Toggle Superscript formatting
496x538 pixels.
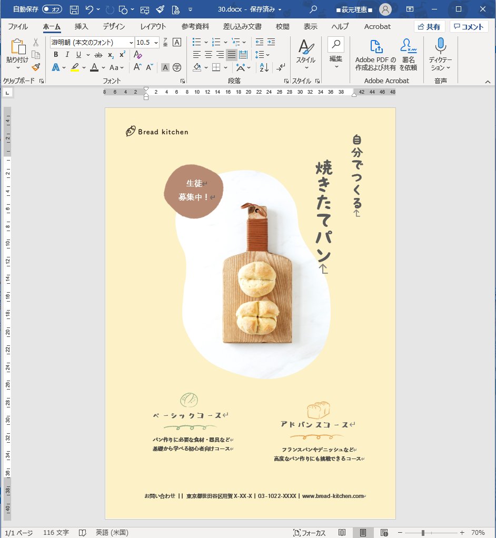pos(122,55)
